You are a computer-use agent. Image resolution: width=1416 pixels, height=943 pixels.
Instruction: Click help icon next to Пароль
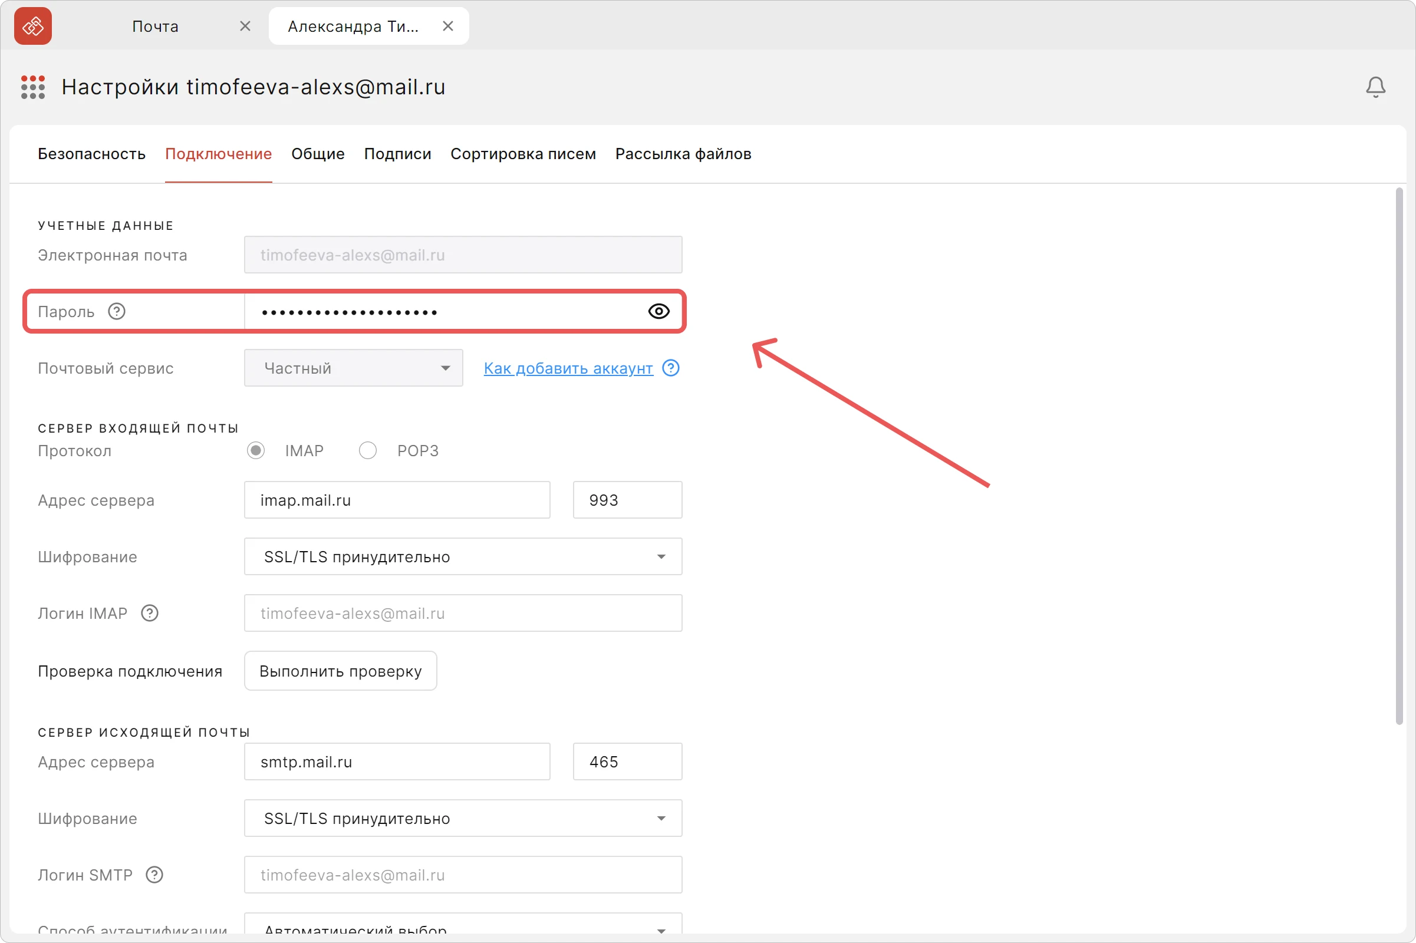point(117,312)
